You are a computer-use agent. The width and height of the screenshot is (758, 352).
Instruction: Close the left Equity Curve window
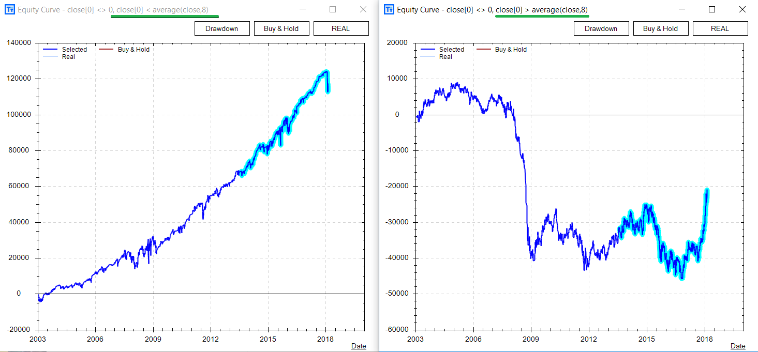pos(363,10)
